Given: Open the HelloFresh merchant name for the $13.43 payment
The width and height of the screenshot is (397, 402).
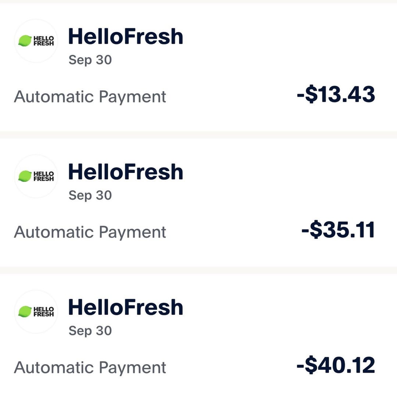Looking at the screenshot, I should [x=125, y=36].
